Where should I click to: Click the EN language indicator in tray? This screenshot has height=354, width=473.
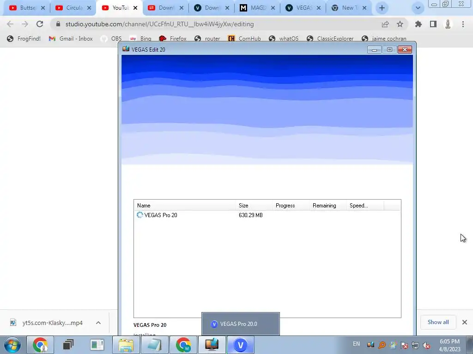(x=356, y=344)
